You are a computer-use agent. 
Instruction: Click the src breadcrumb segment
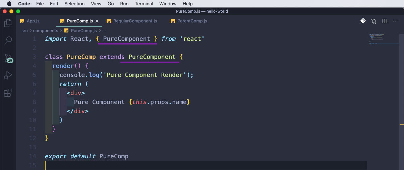point(24,30)
